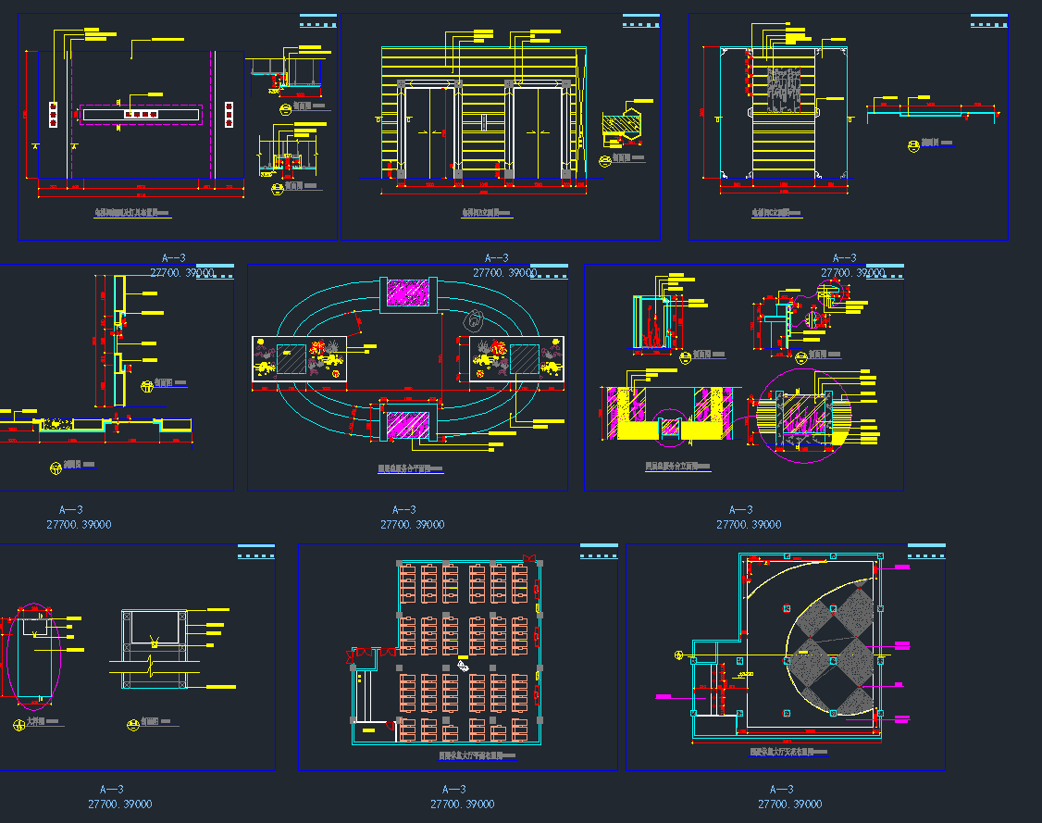Select the left double door in elevator elevation
The width and height of the screenshot is (1042, 823).
point(428,132)
